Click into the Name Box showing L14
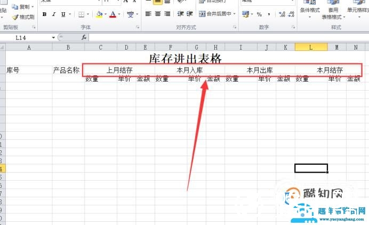Screen dimensions: 369x225 (26, 38)
